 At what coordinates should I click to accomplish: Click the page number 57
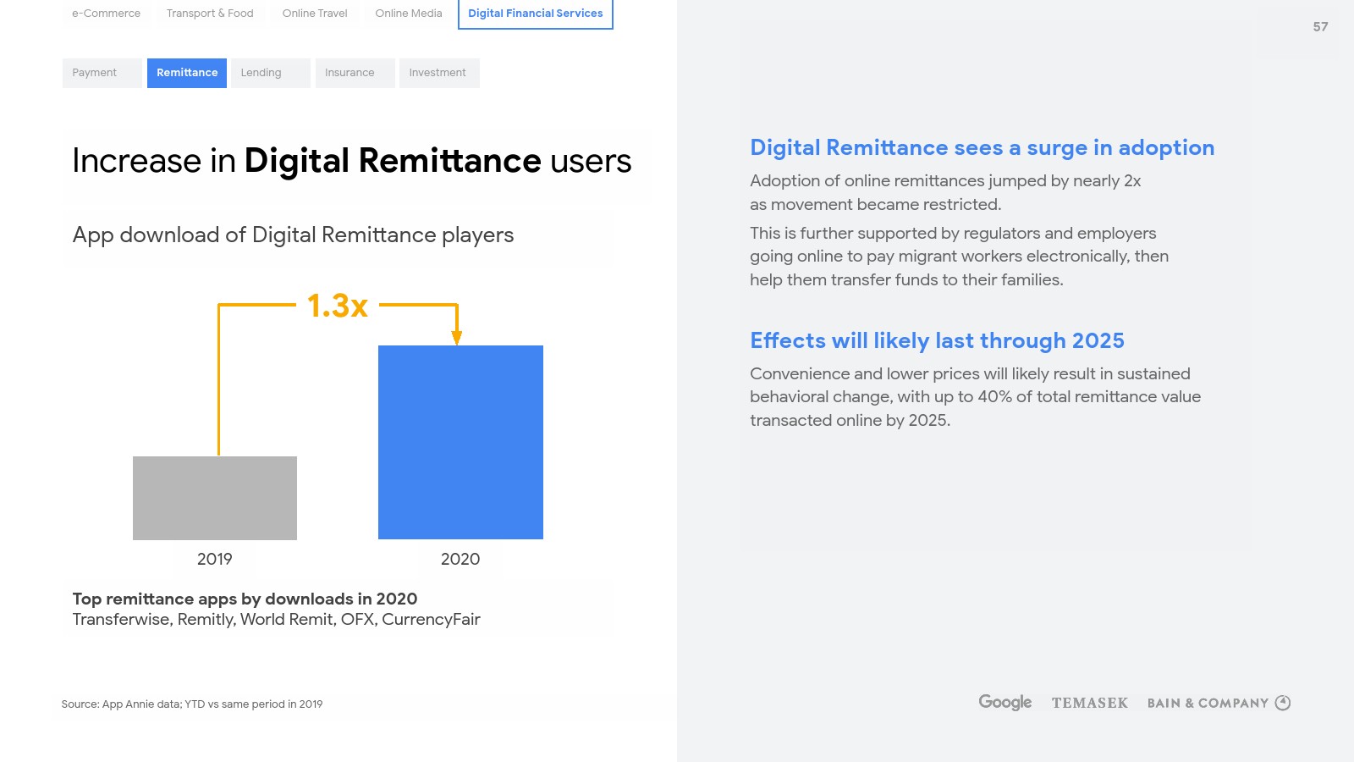tap(1320, 27)
